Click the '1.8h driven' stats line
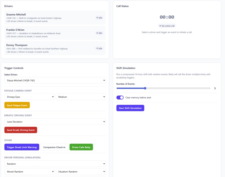Image resolution: width=225 pixels, height=177 pixels. click(28, 52)
